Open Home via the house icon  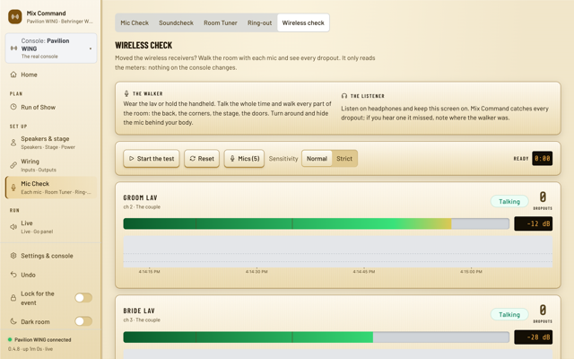tap(13, 74)
